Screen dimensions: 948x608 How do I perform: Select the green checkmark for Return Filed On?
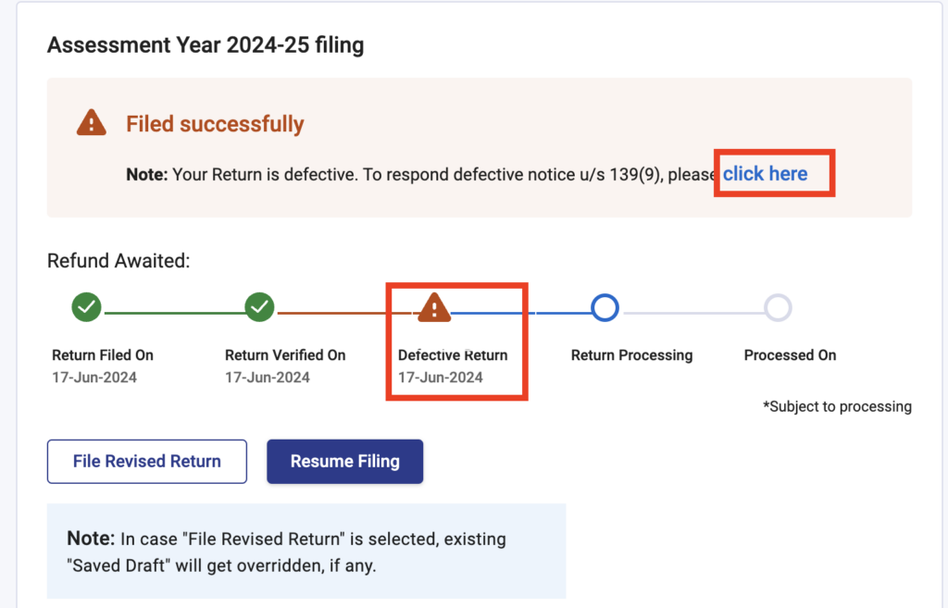[x=85, y=307]
